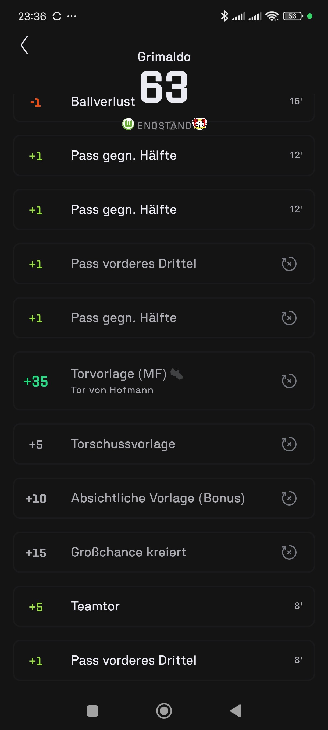Tap the Grimaldo player name header
This screenshot has width=328, height=730.
tap(164, 57)
